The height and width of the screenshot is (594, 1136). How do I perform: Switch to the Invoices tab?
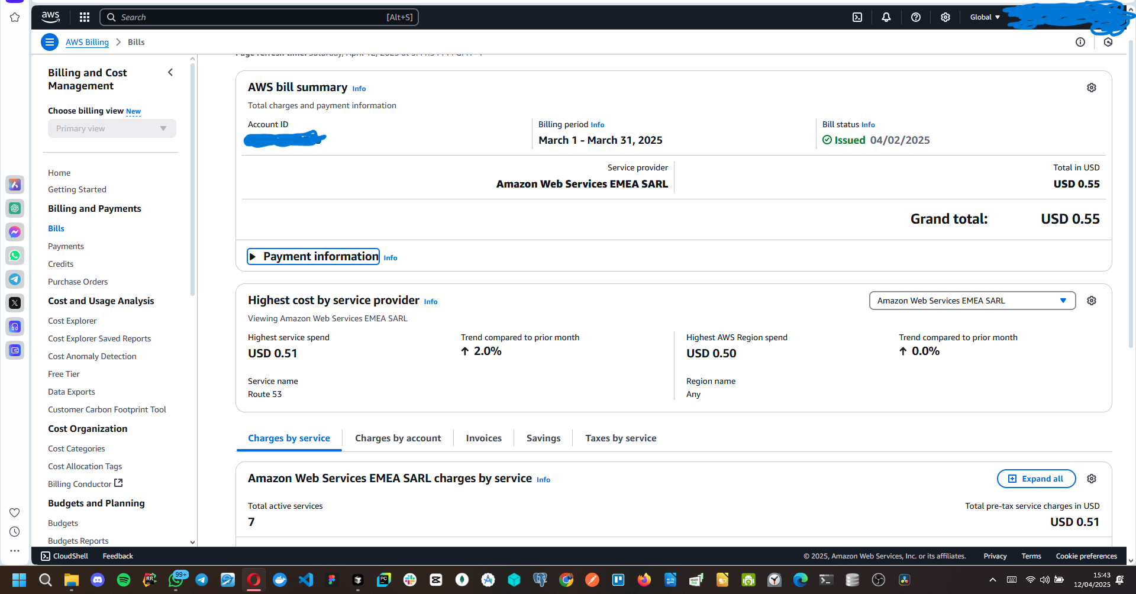coord(483,438)
